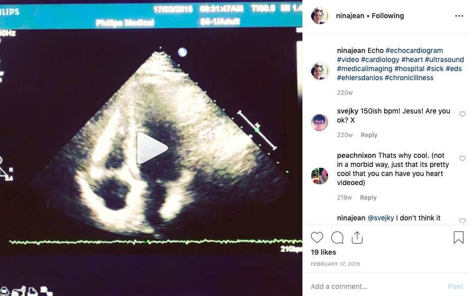Click ninajean username in post header
469x296 pixels.
tap(350, 16)
